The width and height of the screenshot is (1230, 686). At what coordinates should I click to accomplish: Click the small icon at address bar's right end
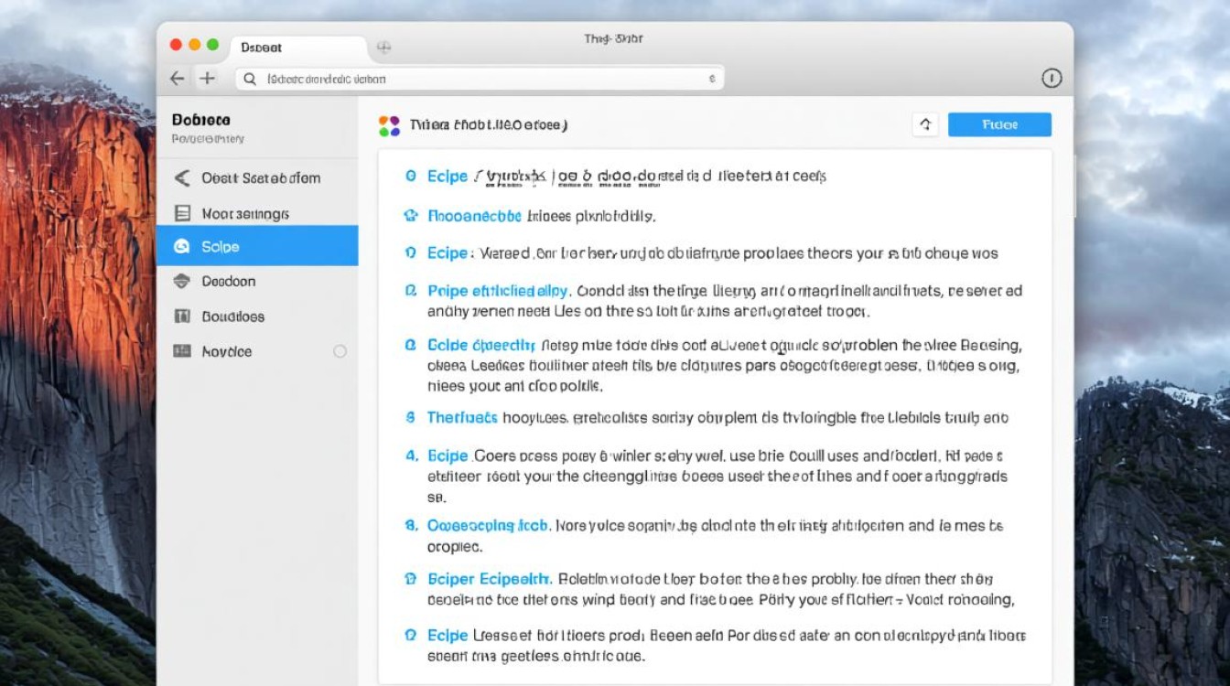pyautogui.click(x=712, y=80)
